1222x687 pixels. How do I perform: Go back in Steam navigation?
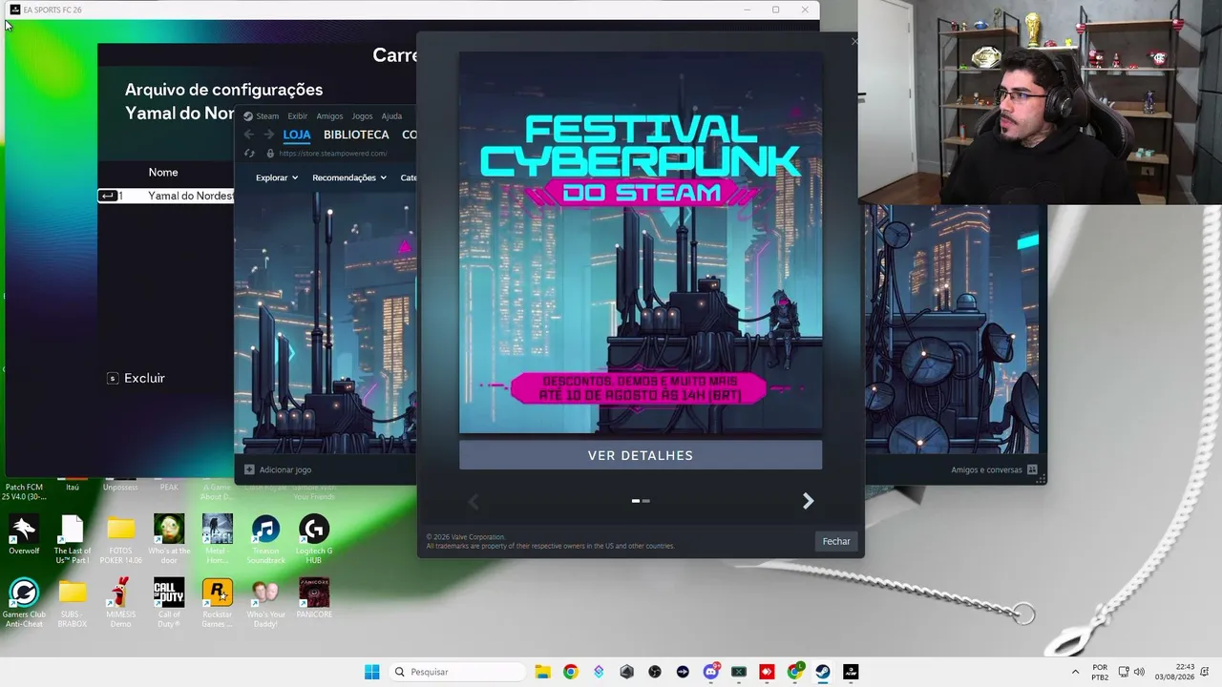tap(249, 135)
